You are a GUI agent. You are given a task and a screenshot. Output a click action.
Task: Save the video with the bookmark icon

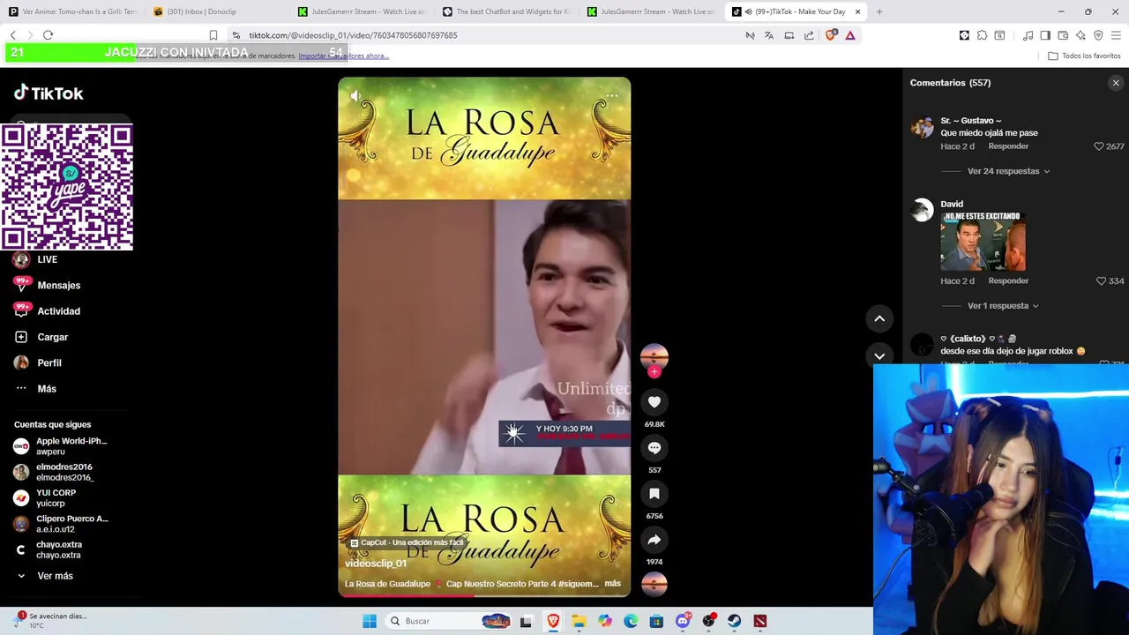(x=654, y=494)
